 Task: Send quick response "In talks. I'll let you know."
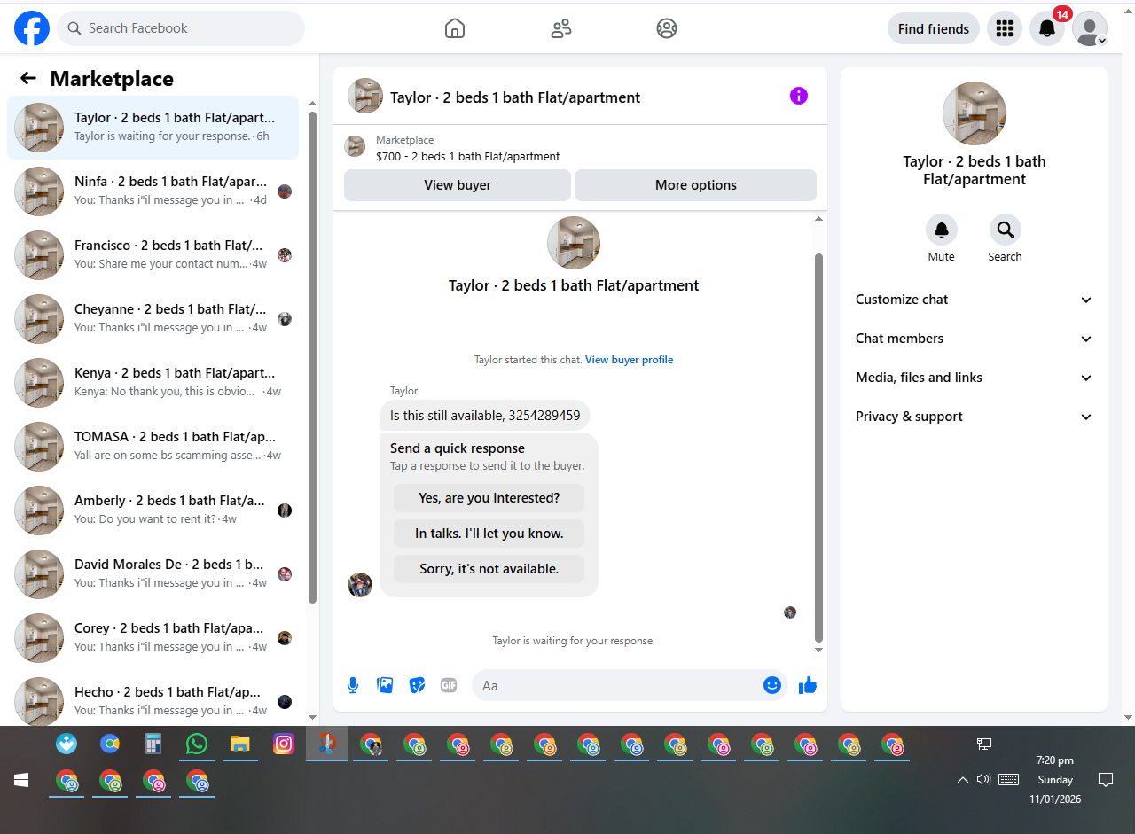click(x=489, y=534)
